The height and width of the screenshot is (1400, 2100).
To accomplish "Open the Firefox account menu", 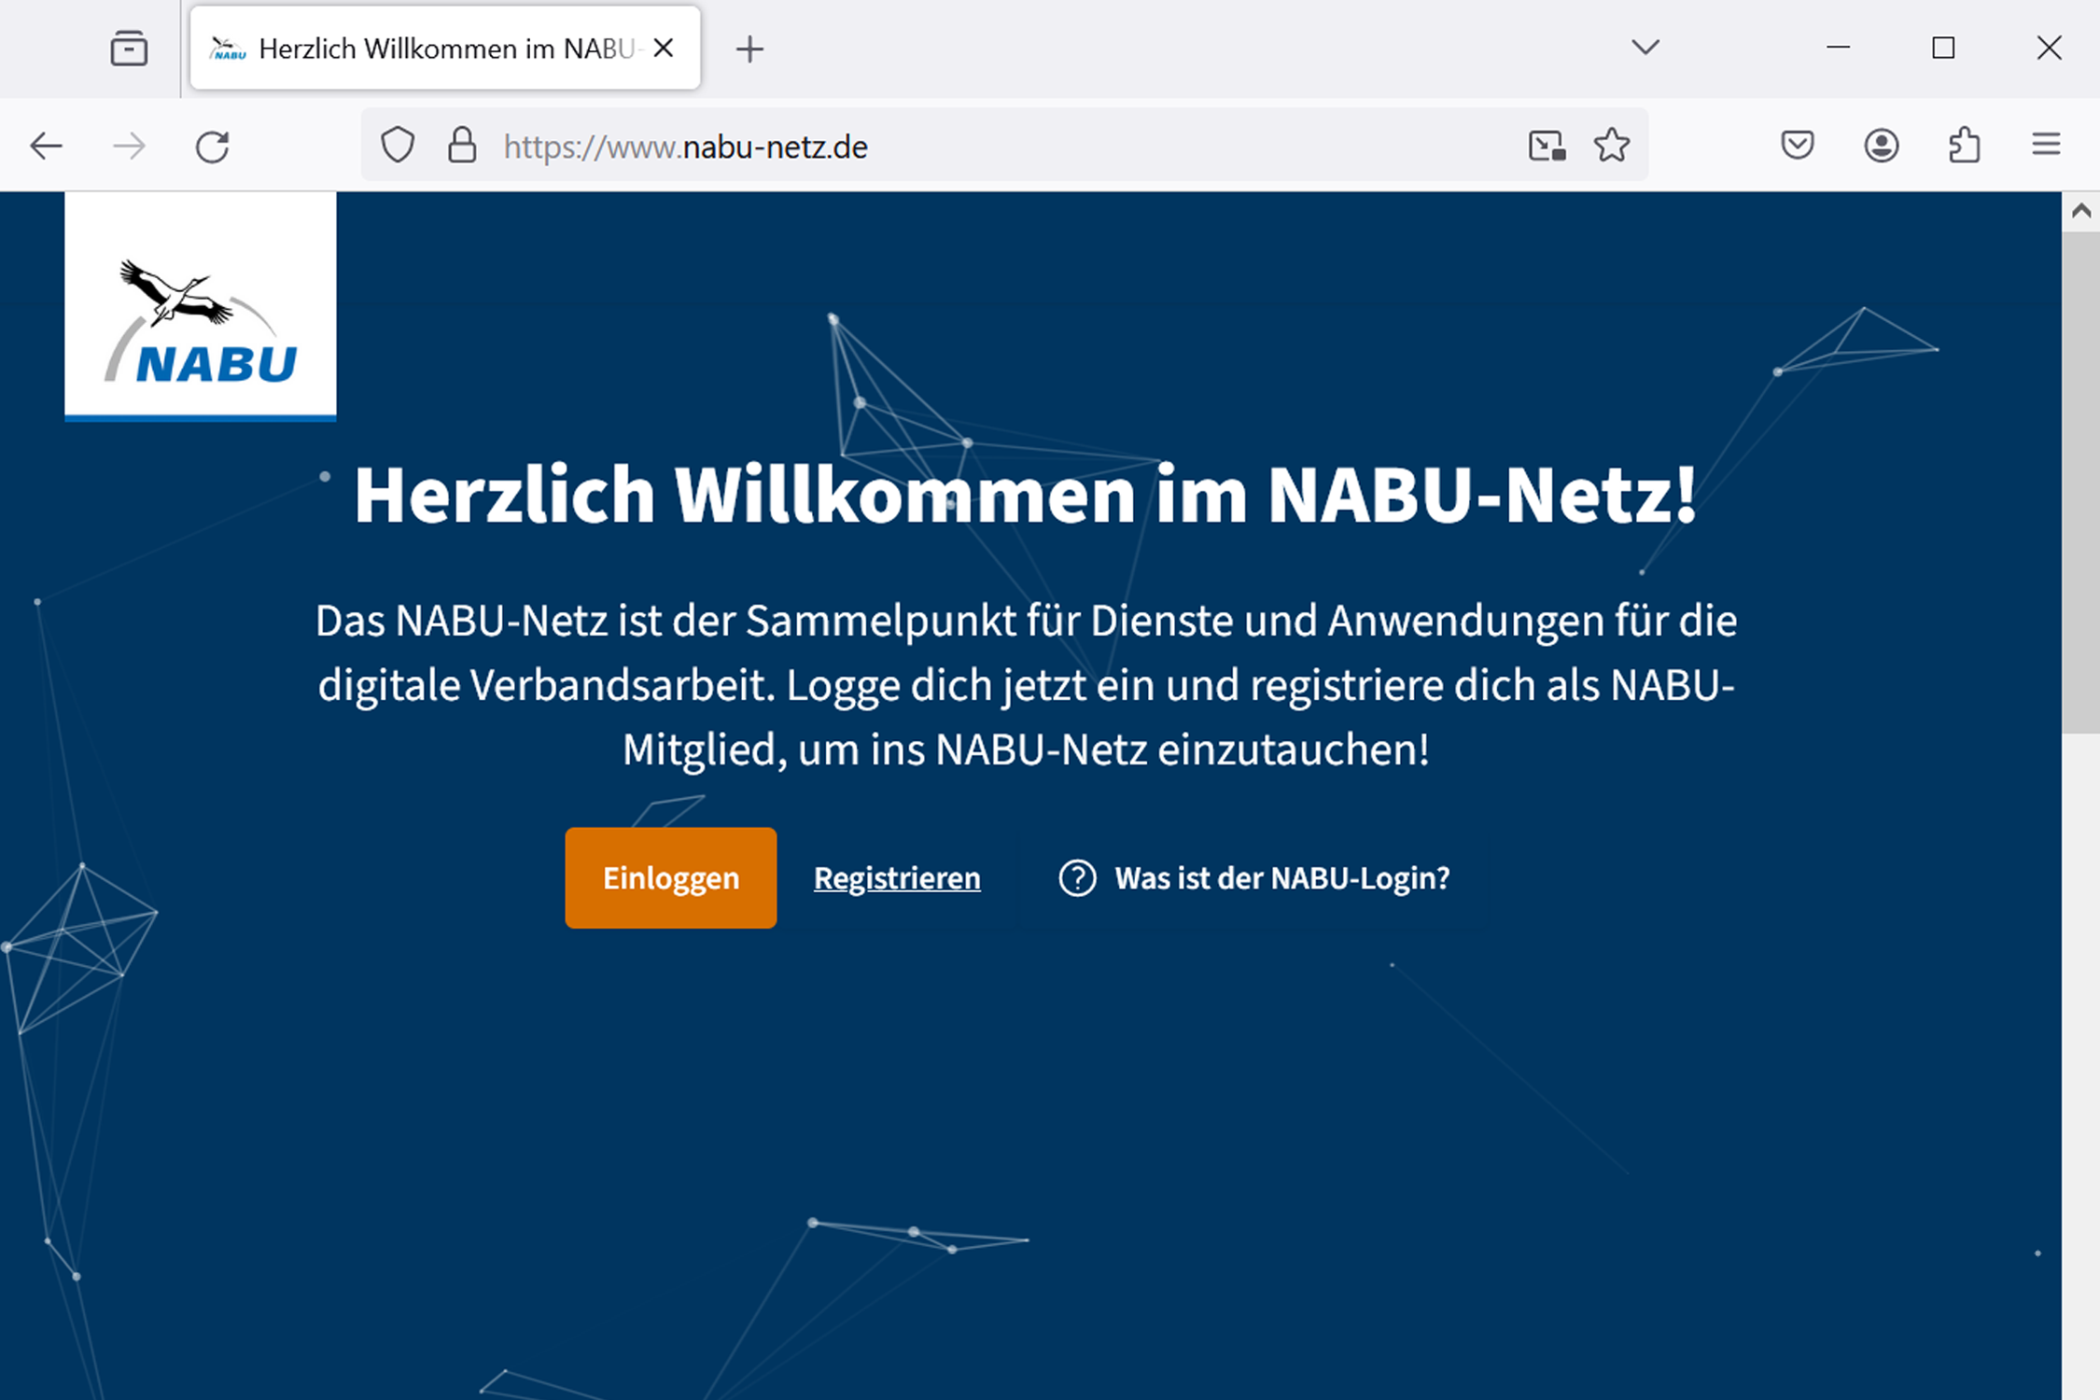I will click(1881, 146).
